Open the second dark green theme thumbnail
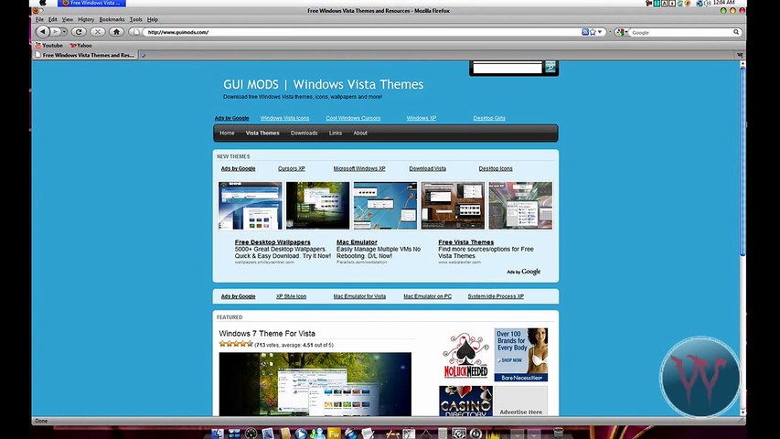Screen dimensions: 780x439 [318, 206]
